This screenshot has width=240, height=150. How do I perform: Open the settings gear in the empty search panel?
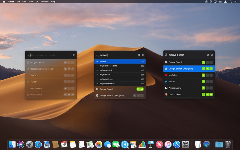(x=74, y=55)
